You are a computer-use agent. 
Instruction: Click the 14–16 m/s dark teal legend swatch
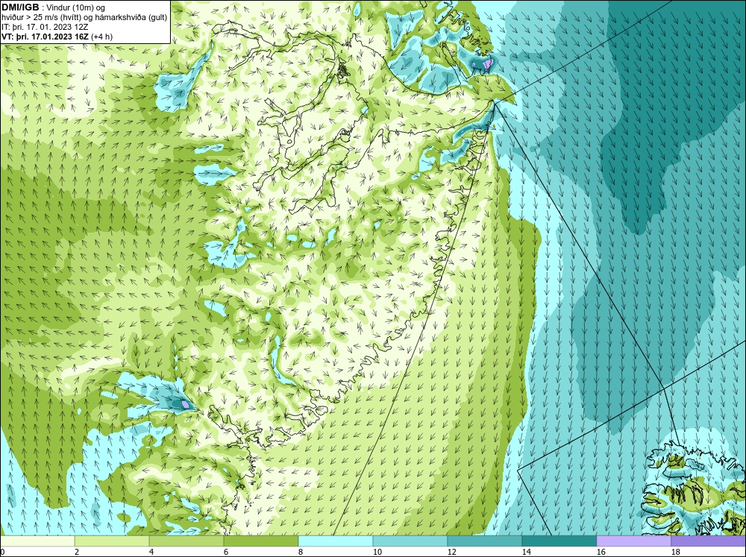(559, 541)
